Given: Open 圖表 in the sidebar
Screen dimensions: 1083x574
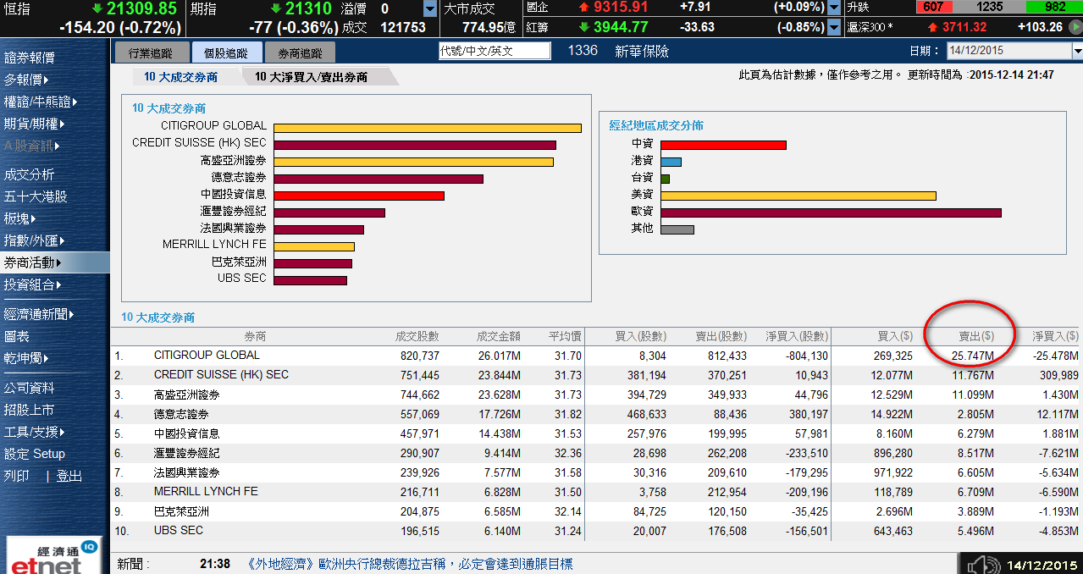Looking at the screenshot, I should (x=17, y=336).
